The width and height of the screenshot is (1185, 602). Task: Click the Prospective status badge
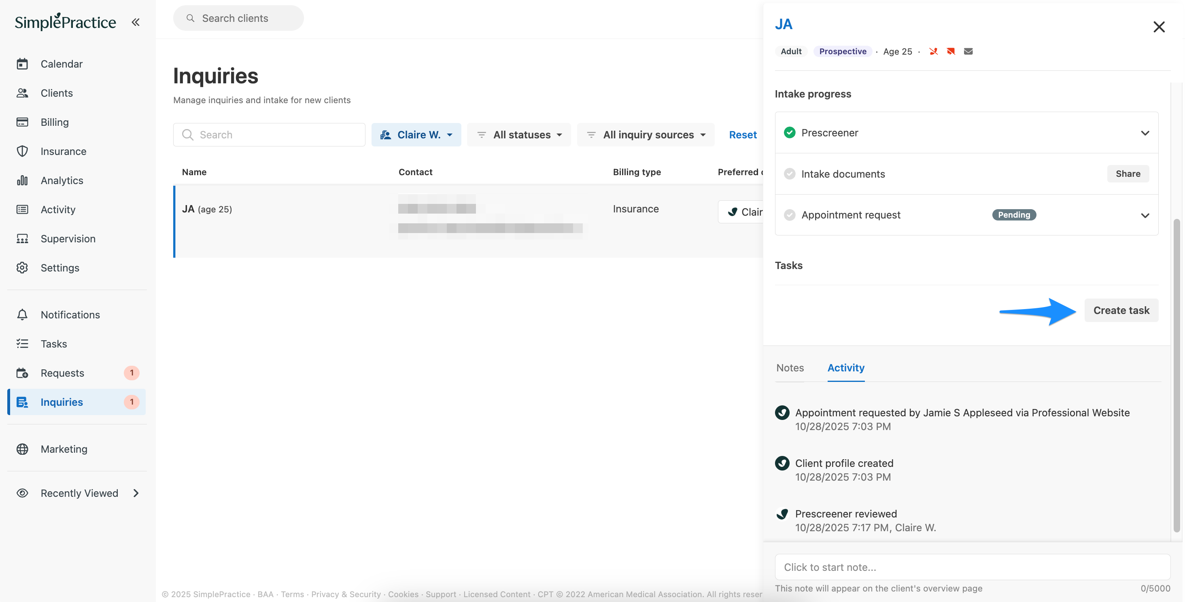[843, 51]
